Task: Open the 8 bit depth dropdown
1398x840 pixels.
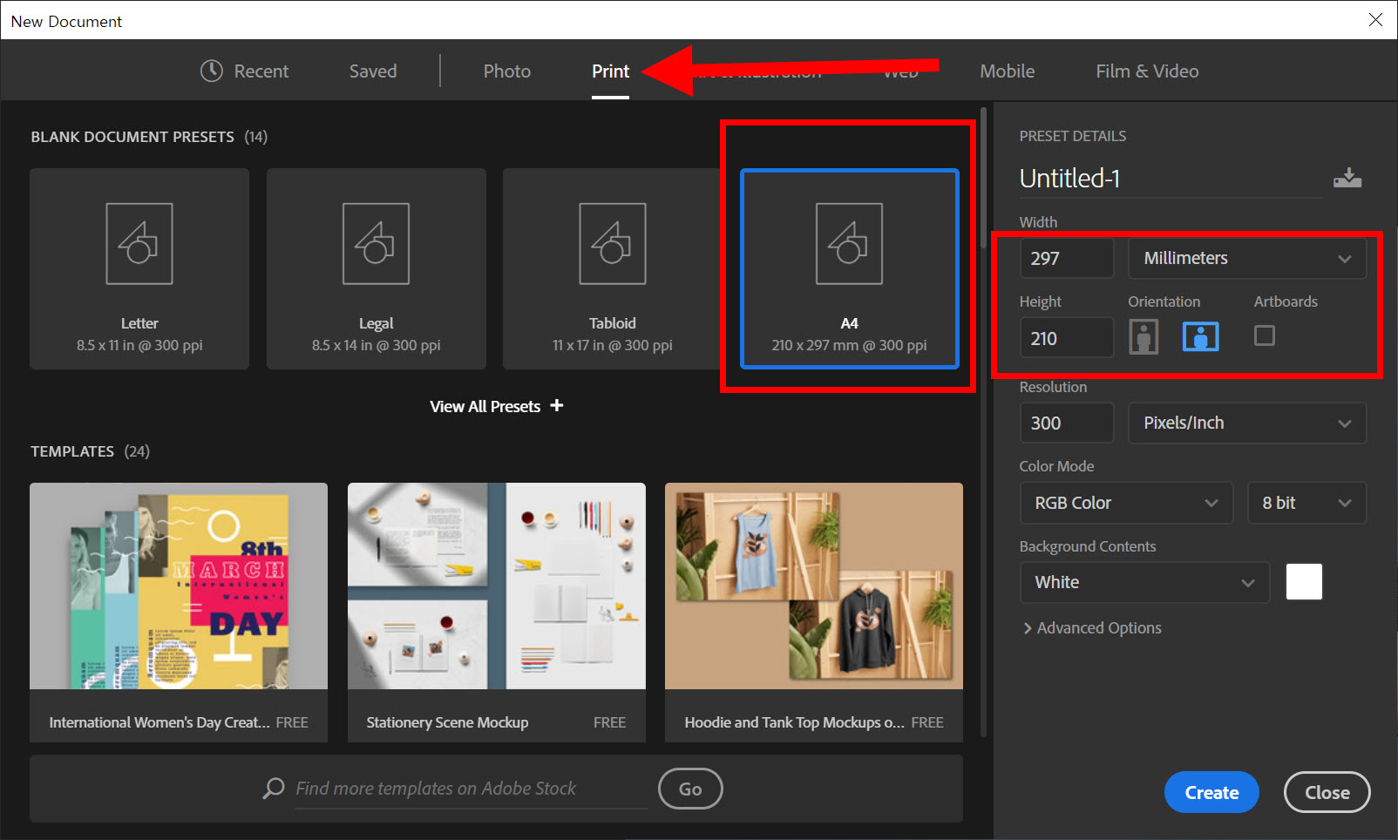Action: point(1306,503)
